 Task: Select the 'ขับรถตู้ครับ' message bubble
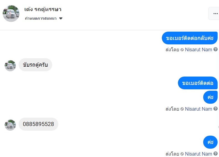(35, 65)
